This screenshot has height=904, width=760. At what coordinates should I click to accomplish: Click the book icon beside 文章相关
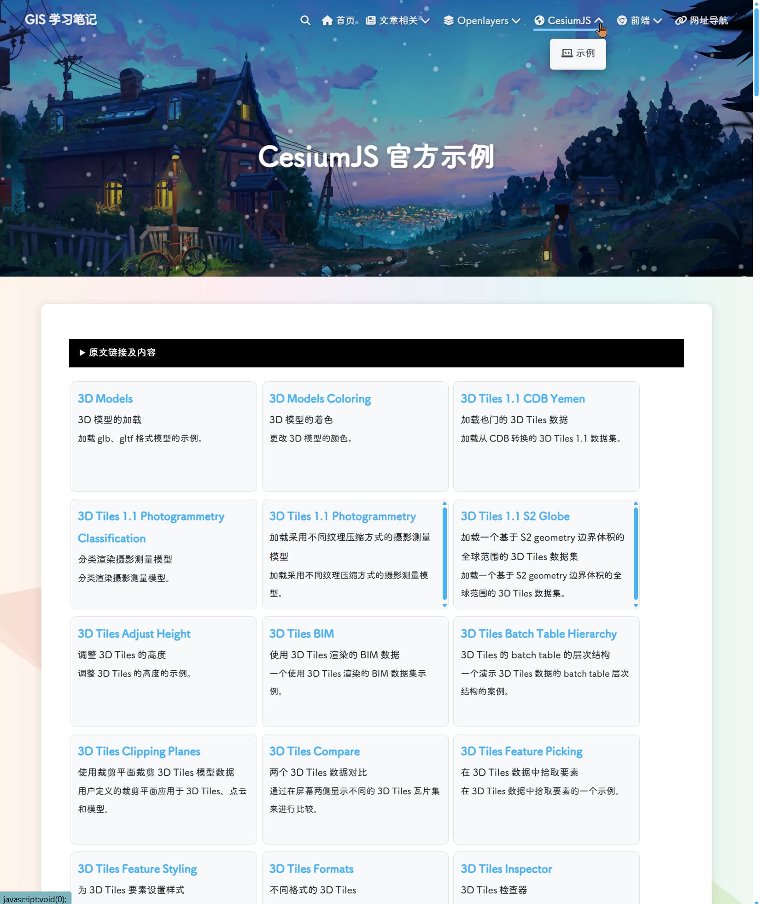[370, 20]
